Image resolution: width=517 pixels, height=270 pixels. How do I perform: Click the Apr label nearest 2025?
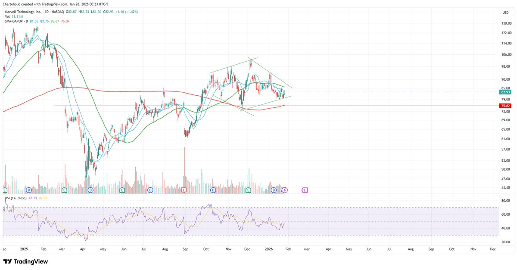point(83,249)
